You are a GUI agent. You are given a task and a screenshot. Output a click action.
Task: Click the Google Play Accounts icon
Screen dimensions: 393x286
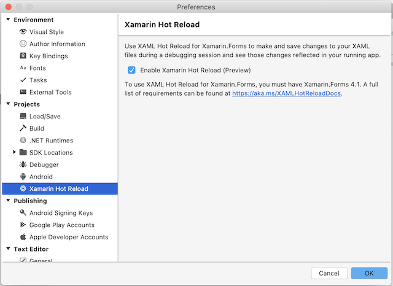point(23,225)
